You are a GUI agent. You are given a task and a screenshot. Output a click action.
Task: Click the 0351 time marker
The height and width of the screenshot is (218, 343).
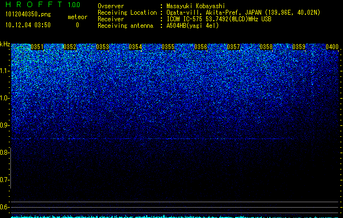point(37,47)
